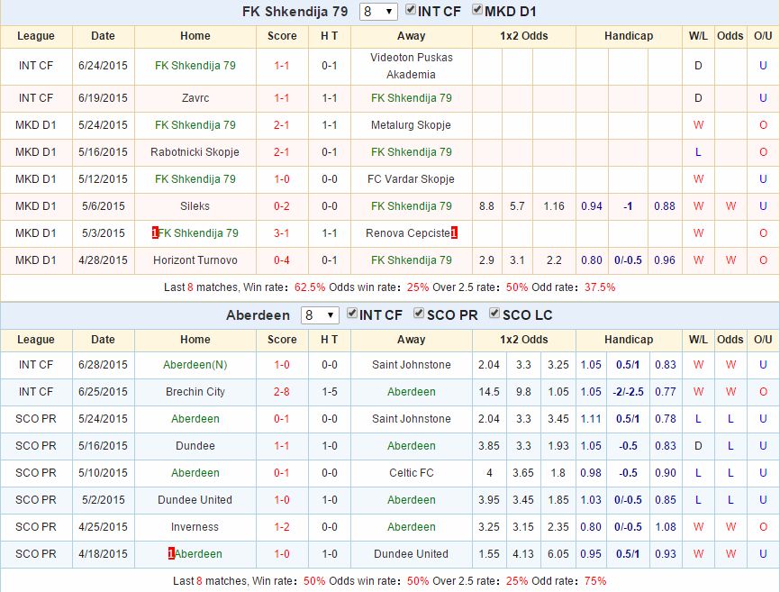Open Zavrc team link
The width and height of the screenshot is (780, 592).
(x=195, y=98)
